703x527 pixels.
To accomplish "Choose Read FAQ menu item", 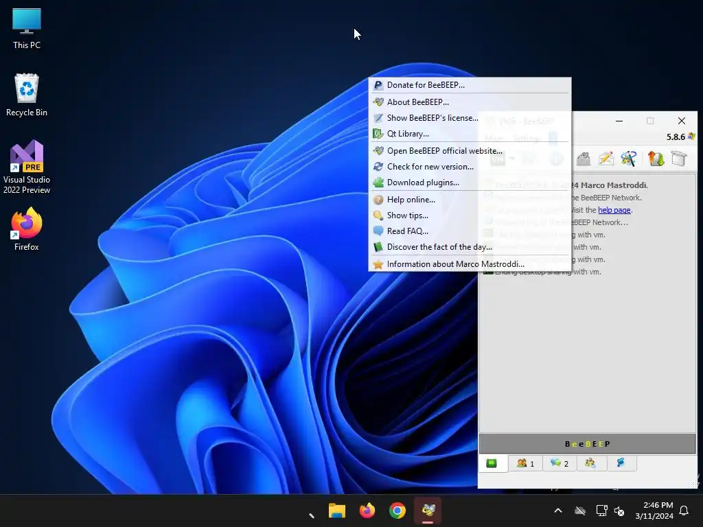I will coord(470,231).
